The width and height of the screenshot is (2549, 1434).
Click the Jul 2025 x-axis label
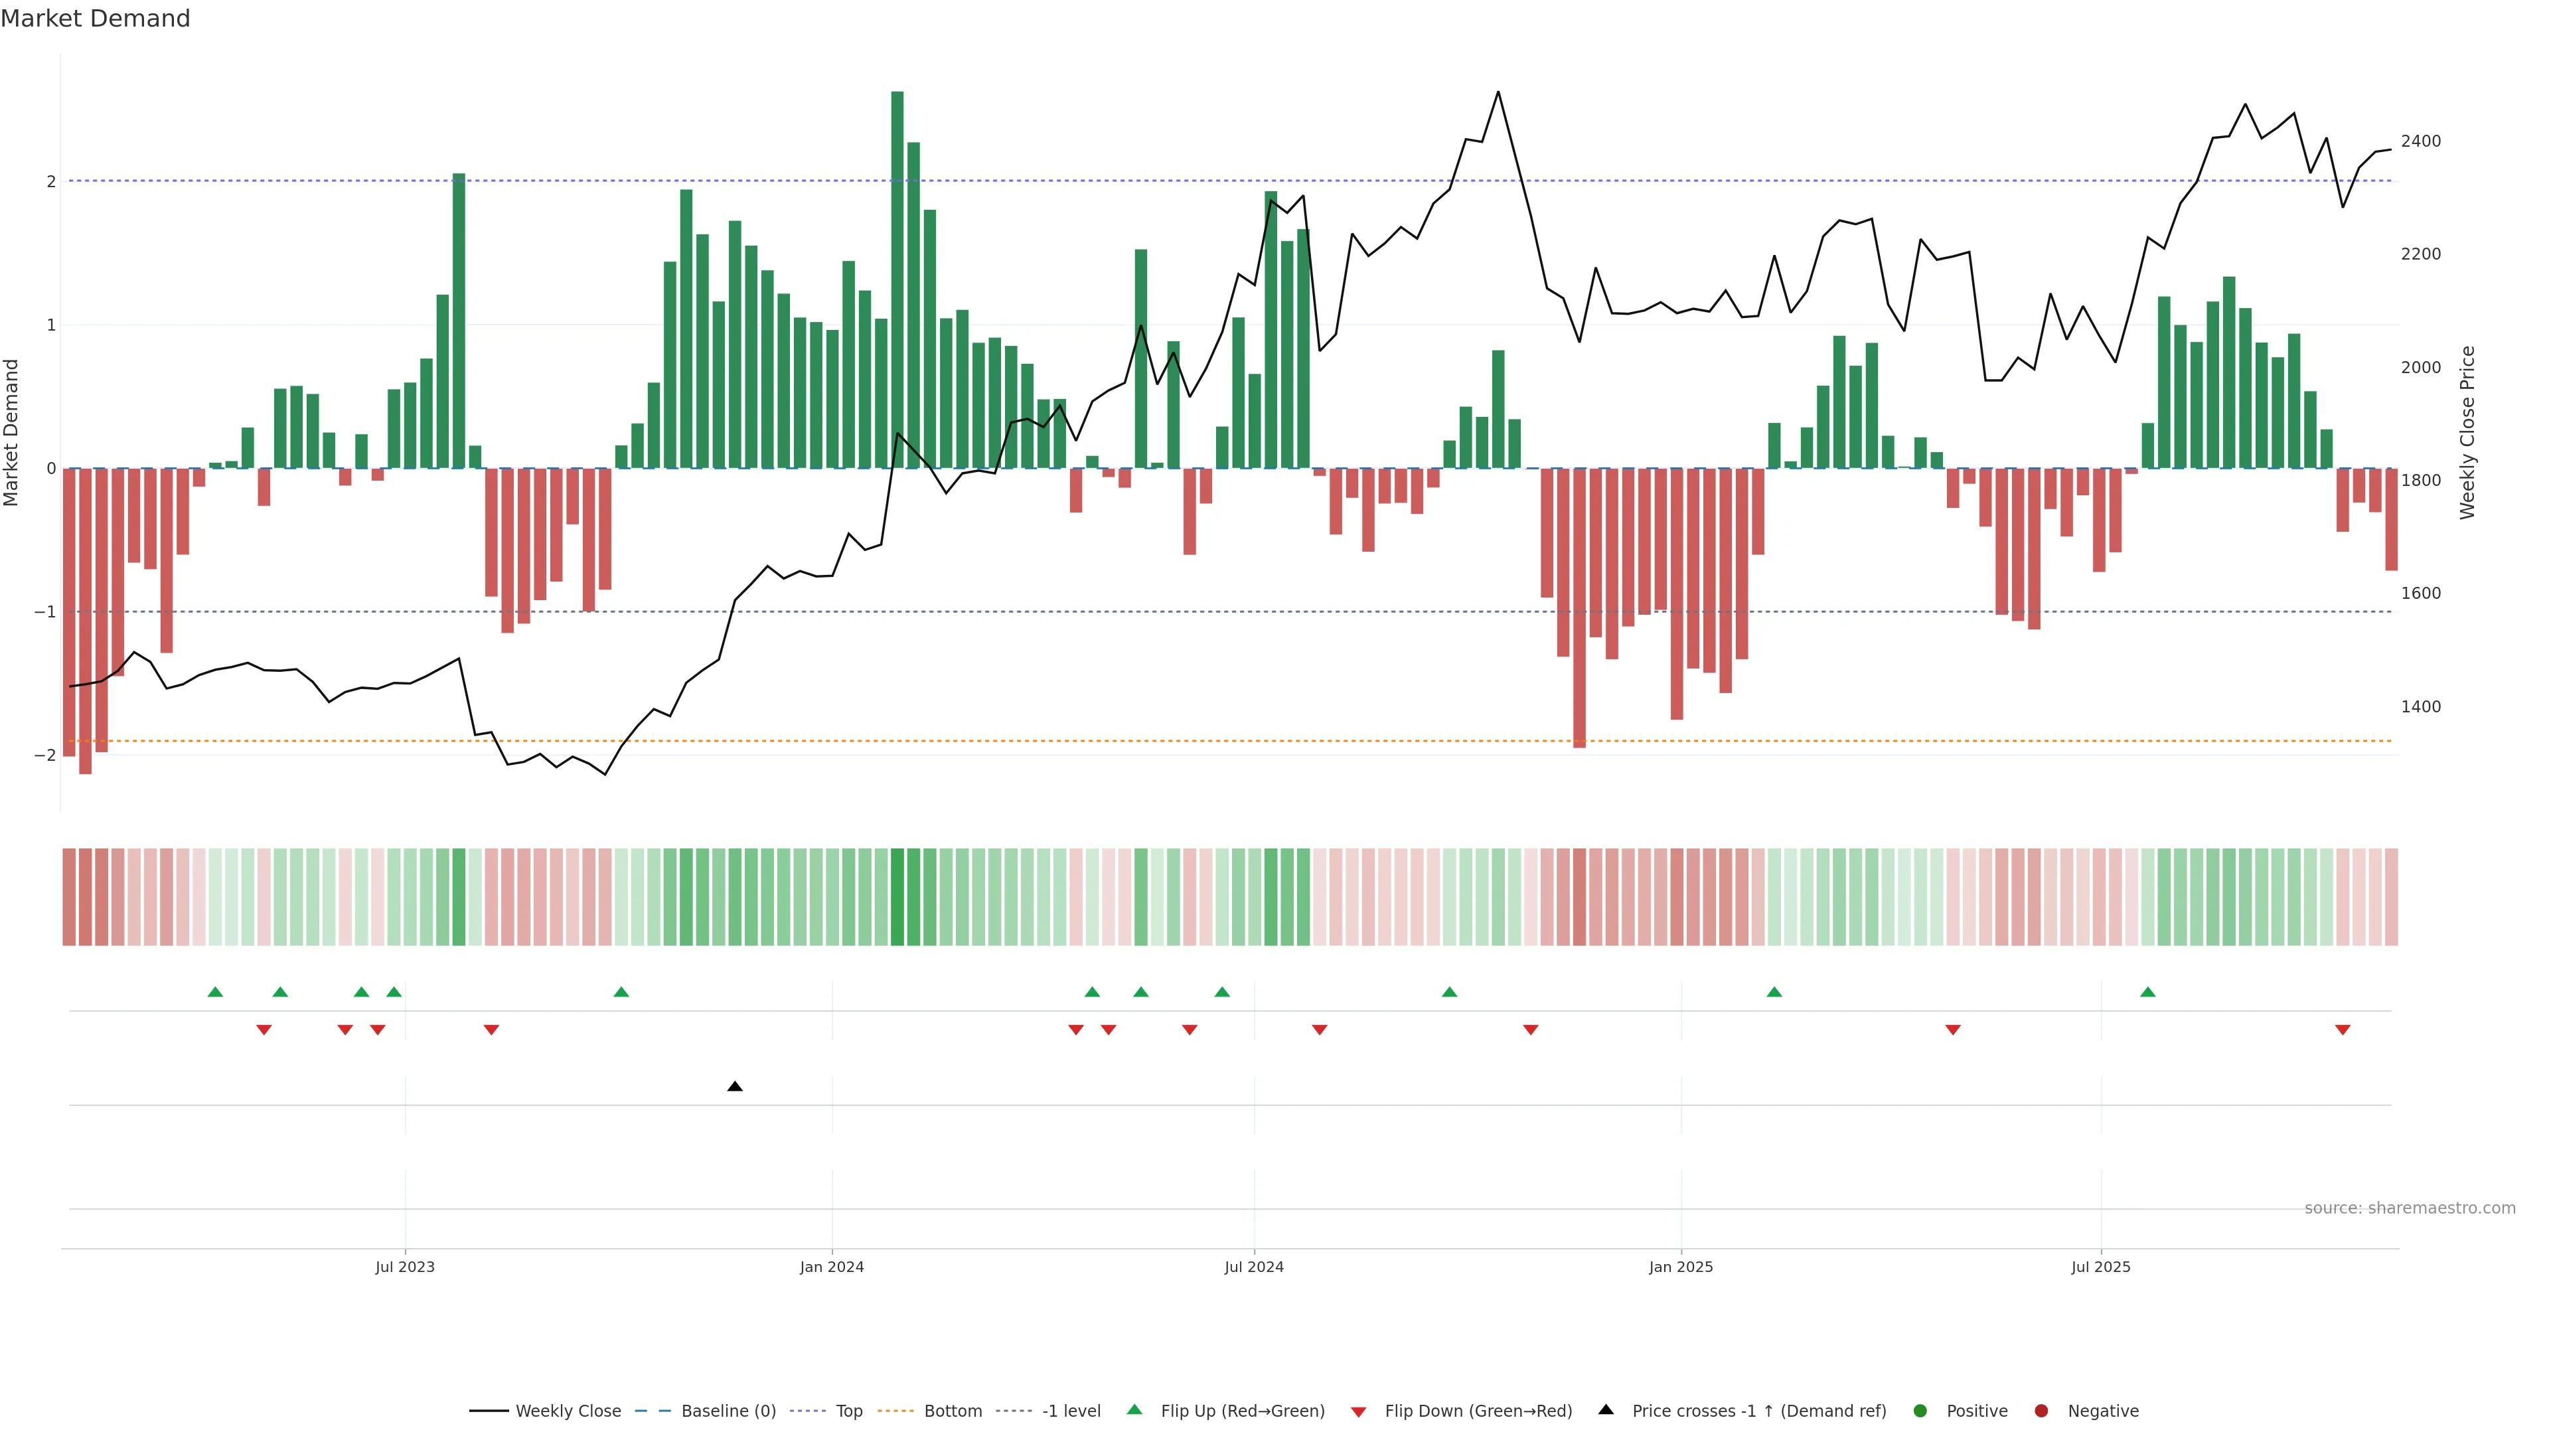coord(2100,1267)
